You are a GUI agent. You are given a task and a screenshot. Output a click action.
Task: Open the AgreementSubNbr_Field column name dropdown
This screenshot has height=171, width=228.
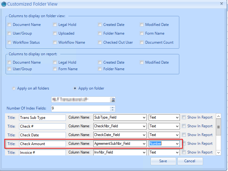[x=144, y=144]
